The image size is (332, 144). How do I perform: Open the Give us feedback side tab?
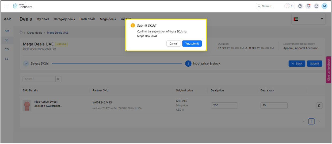pos(329,70)
